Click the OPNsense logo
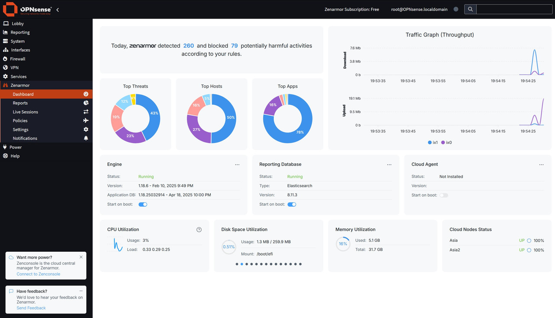Image resolution: width=555 pixels, height=318 pixels. click(27, 9)
